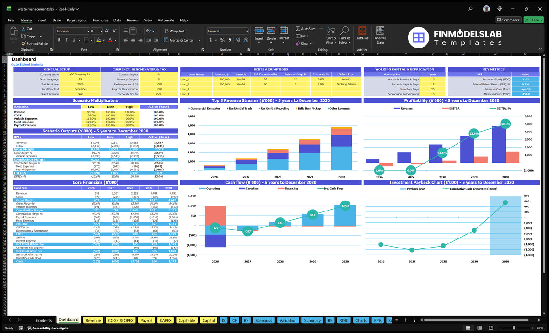Open the Automate ribbon tab
Viewport: 549px width, 333px height.
tap(166, 20)
